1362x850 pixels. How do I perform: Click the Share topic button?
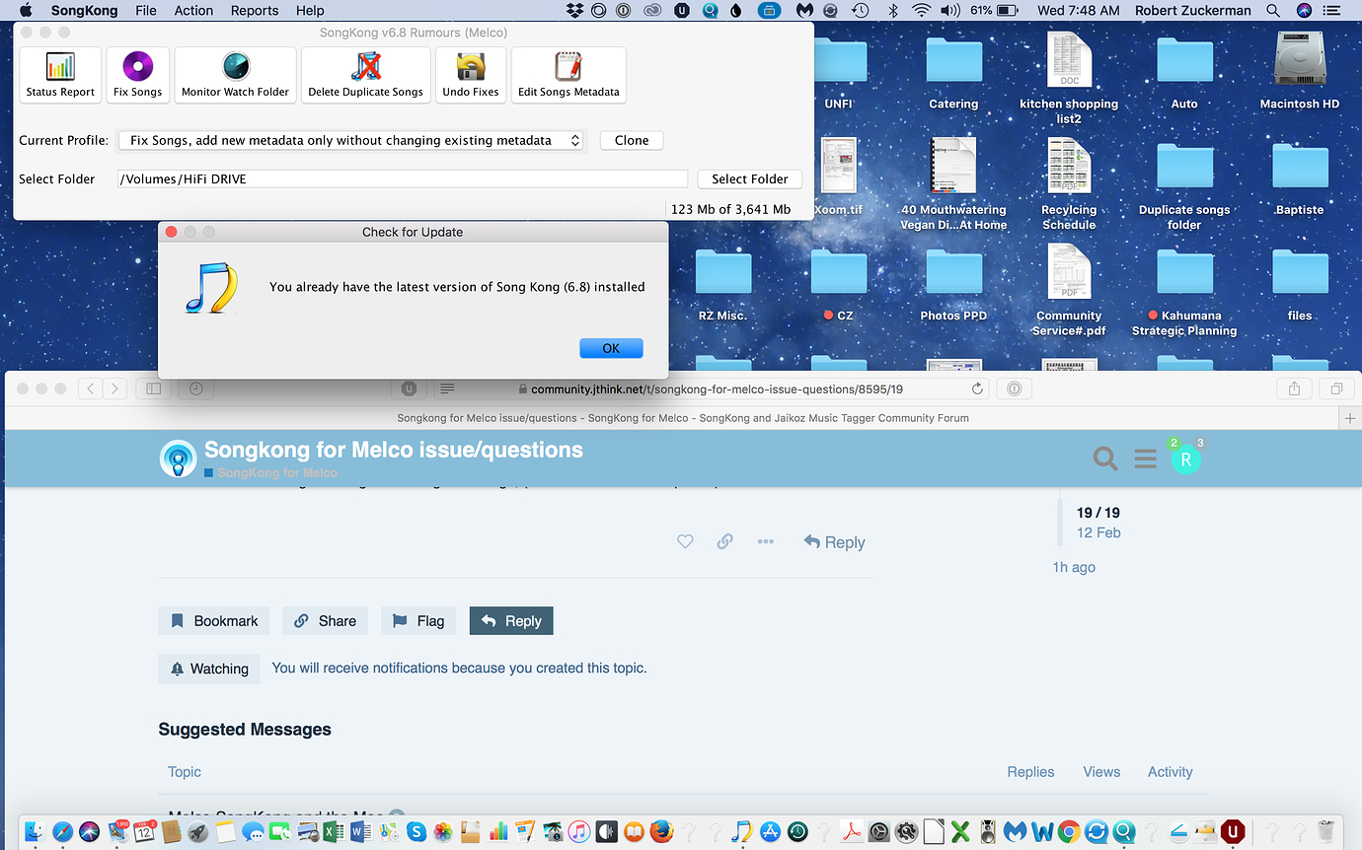pos(326,620)
